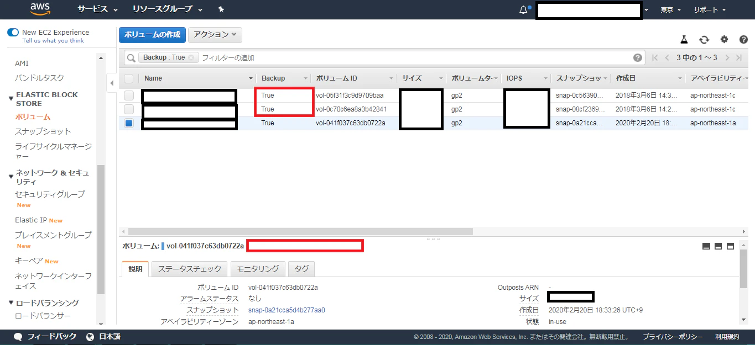The width and height of the screenshot is (755, 345).
Task: Uncheck the row for vol-041f037c63db0722a
Action: point(128,123)
